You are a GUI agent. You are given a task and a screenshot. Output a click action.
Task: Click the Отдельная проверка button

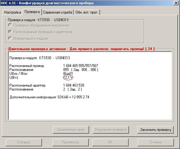pyautogui.click(x=111, y=130)
